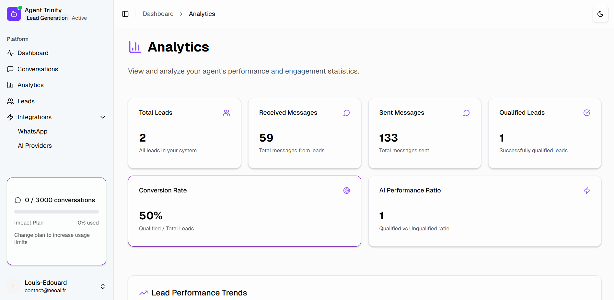Collapse the Integrations menu chevron
The height and width of the screenshot is (300, 614).
(x=103, y=117)
